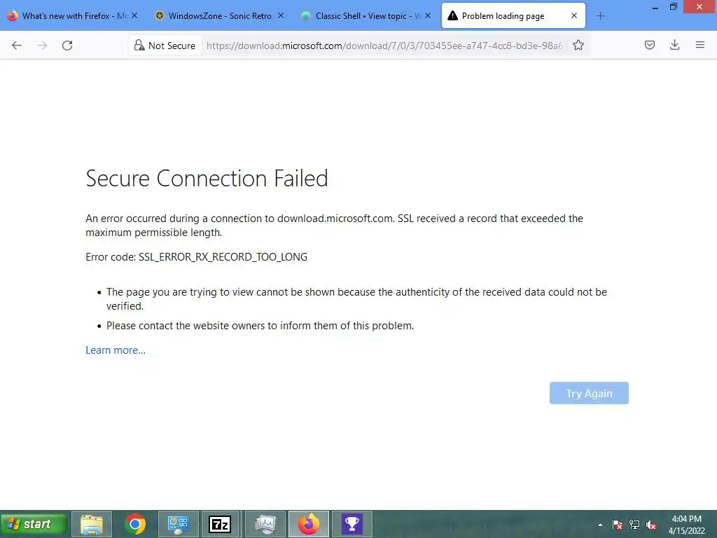Image resolution: width=717 pixels, height=538 pixels.
Task: Close the What's new with Firefox tab
Action: (134, 16)
